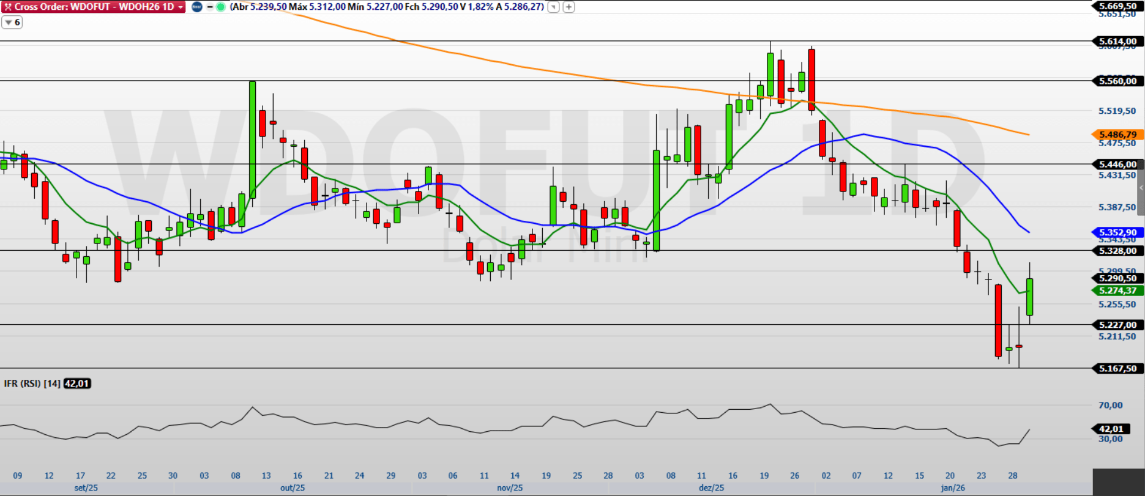Image resolution: width=1145 pixels, height=496 pixels.
Task: Select the green moving average label 5.274,37
Action: pos(1117,291)
